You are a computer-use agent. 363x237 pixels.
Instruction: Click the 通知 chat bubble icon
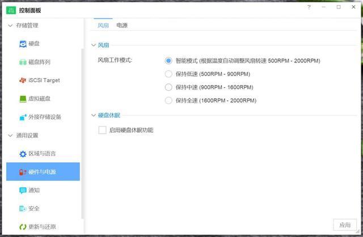click(x=23, y=191)
